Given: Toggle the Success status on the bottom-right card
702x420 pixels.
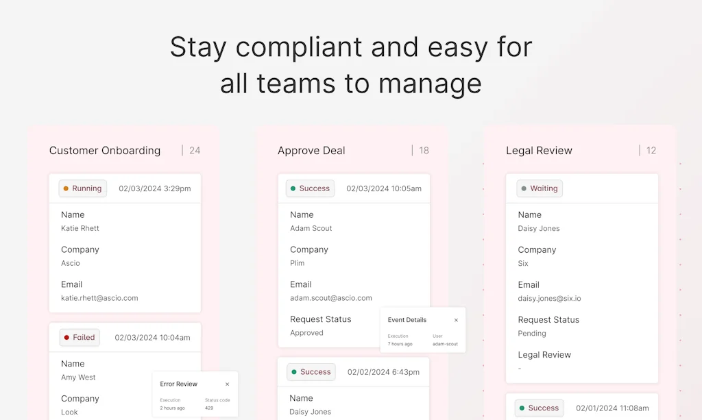Looking at the screenshot, I should point(538,408).
